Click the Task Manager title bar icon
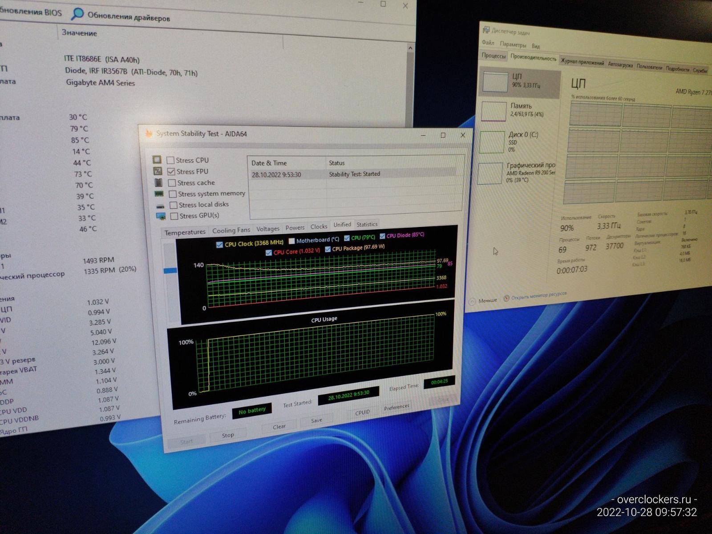Viewport: 712px width, 534px height. pos(486,29)
